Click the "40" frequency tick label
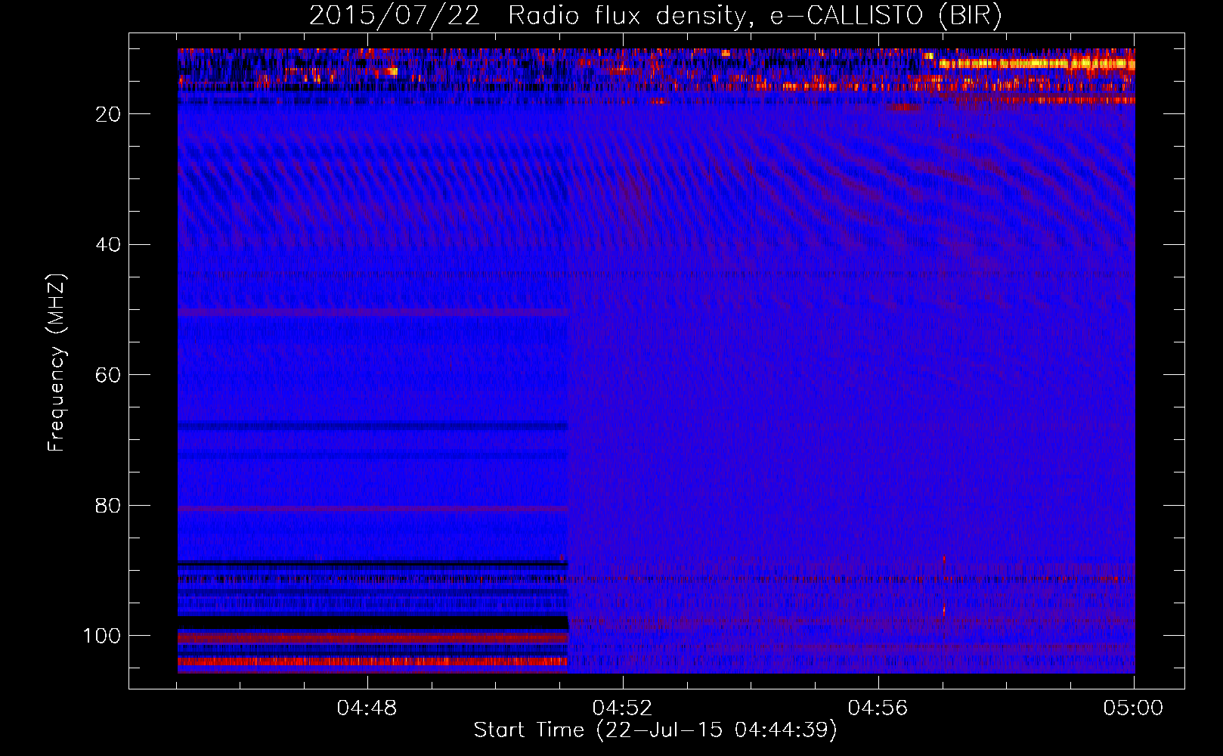 click(x=108, y=245)
